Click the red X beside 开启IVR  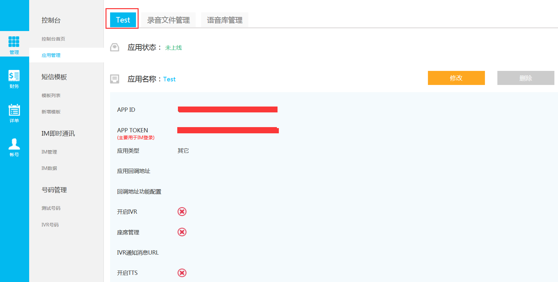point(182,212)
